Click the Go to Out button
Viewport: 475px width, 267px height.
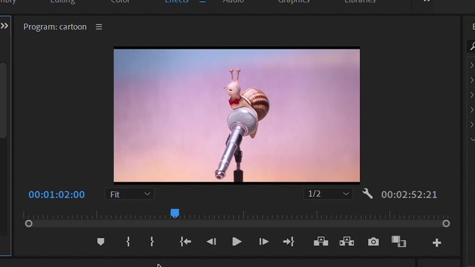point(289,241)
